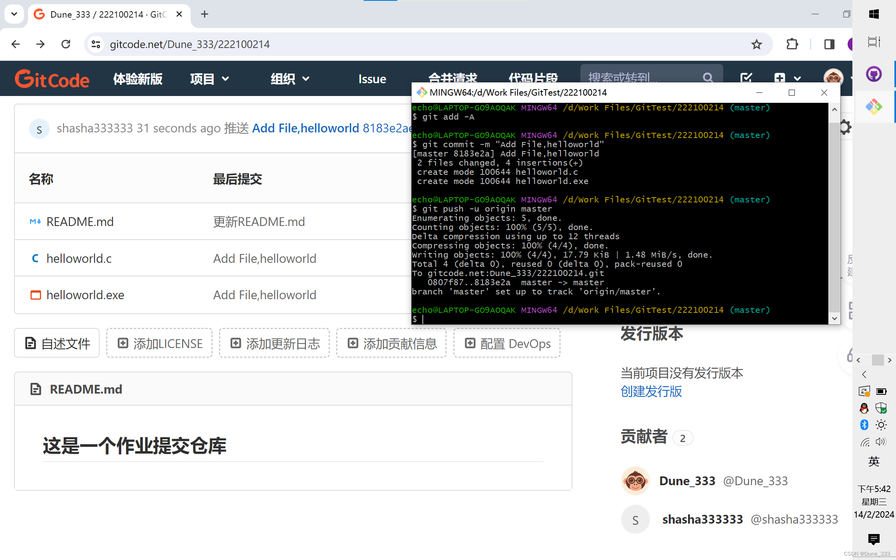Click the brightness sun tray icon
This screenshot has height=560, width=896.
(x=881, y=425)
